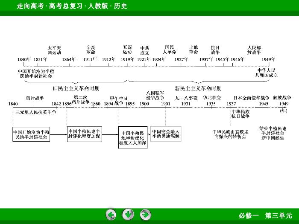Viewport: 299px width, 224px height.
Task: Click the green down arrow button
Action: pyautogui.click(x=128, y=215)
